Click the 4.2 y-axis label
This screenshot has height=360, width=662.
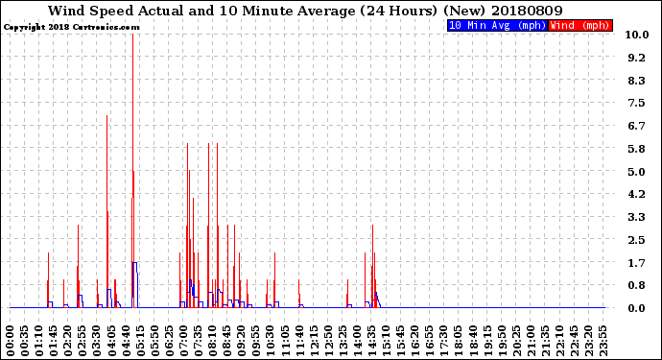pos(637,194)
